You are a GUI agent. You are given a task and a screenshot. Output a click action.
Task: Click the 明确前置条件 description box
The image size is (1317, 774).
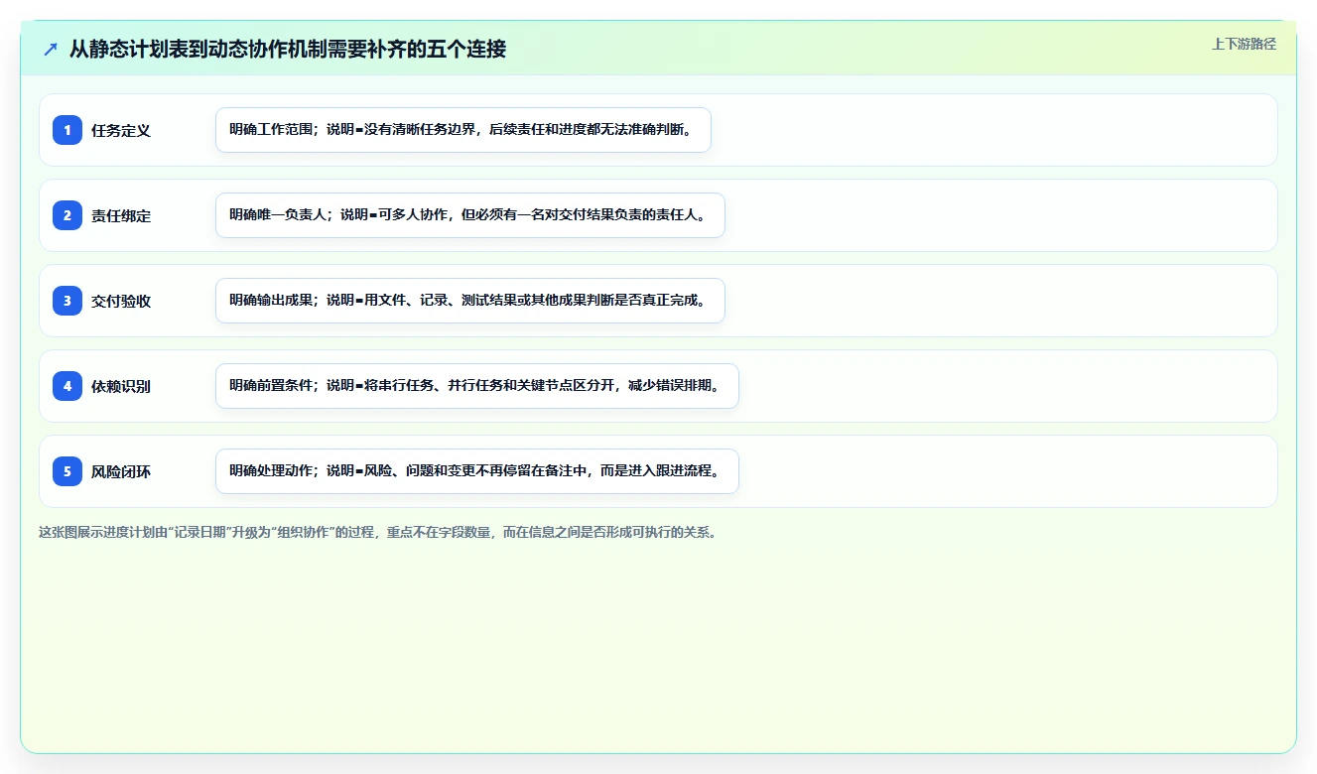point(477,386)
